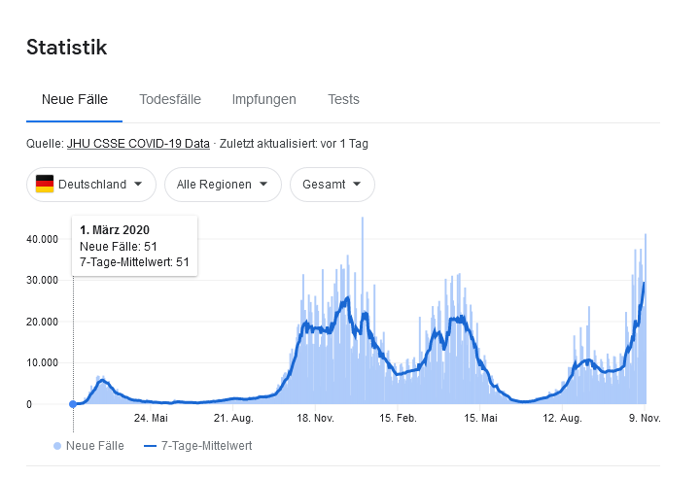This screenshot has width=700, height=478.
Task: Open the JHU CSSE COVID-19 Data link
Action: click(x=138, y=144)
